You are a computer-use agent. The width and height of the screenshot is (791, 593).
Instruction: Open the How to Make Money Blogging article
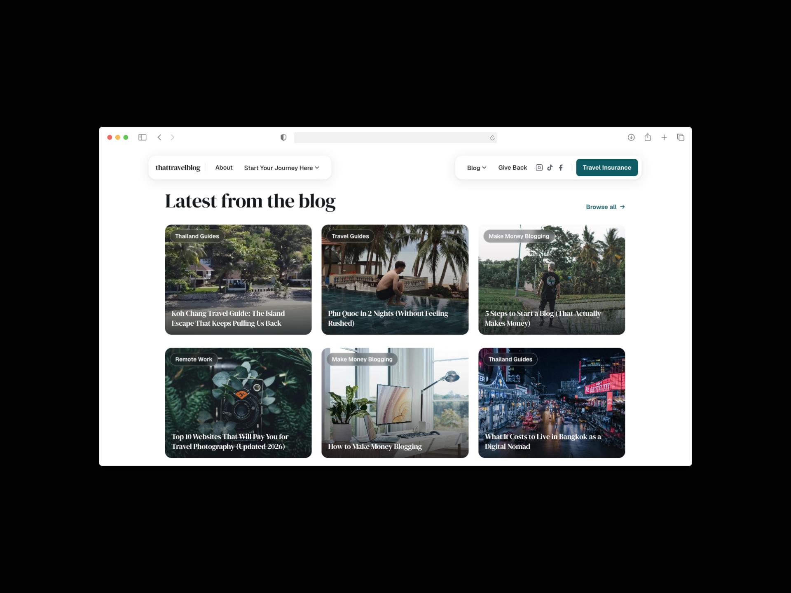tap(375, 446)
